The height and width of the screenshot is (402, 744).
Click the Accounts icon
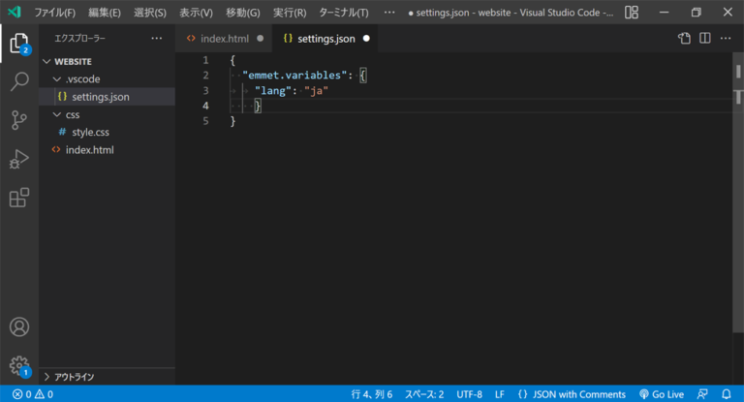pos(18,327)
